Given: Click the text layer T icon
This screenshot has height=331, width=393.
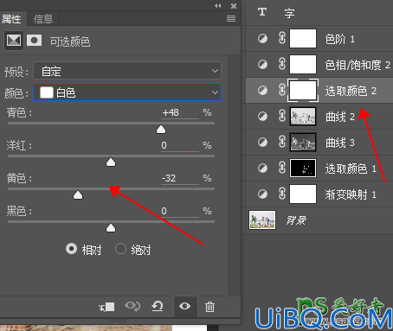Looking at the screenshot, I should [262, 12].
